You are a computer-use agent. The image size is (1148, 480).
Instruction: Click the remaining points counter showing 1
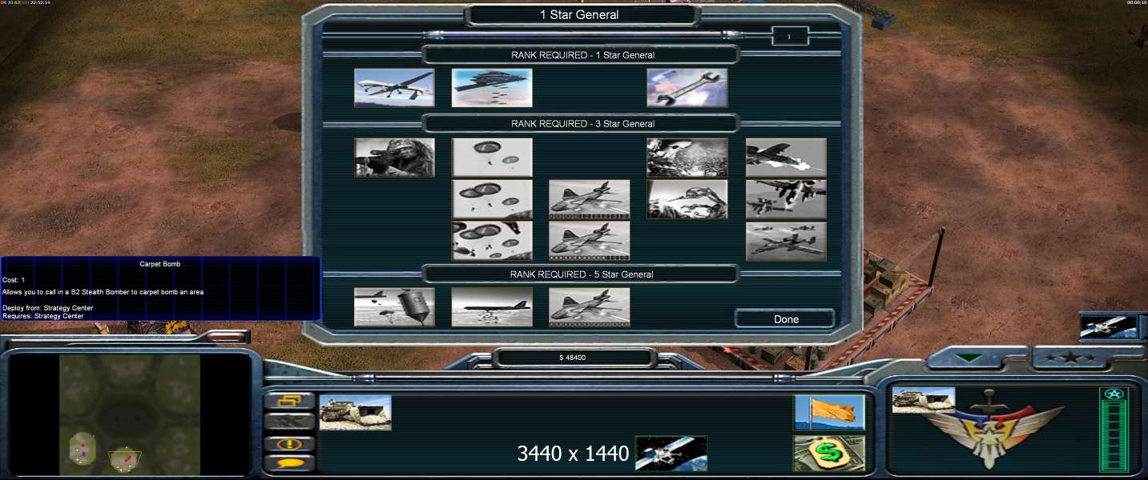[789, 36]
